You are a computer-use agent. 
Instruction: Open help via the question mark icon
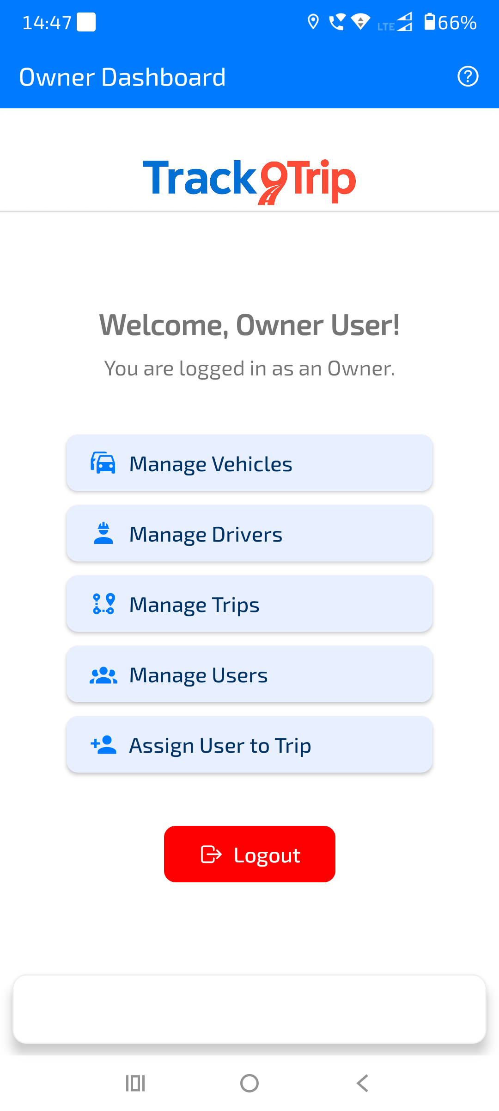point(468,76)
